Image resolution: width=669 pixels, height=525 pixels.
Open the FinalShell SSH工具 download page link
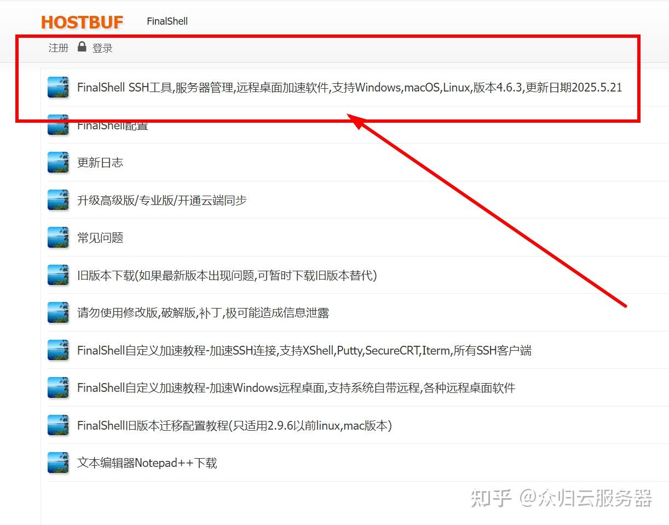click(349, 87)
